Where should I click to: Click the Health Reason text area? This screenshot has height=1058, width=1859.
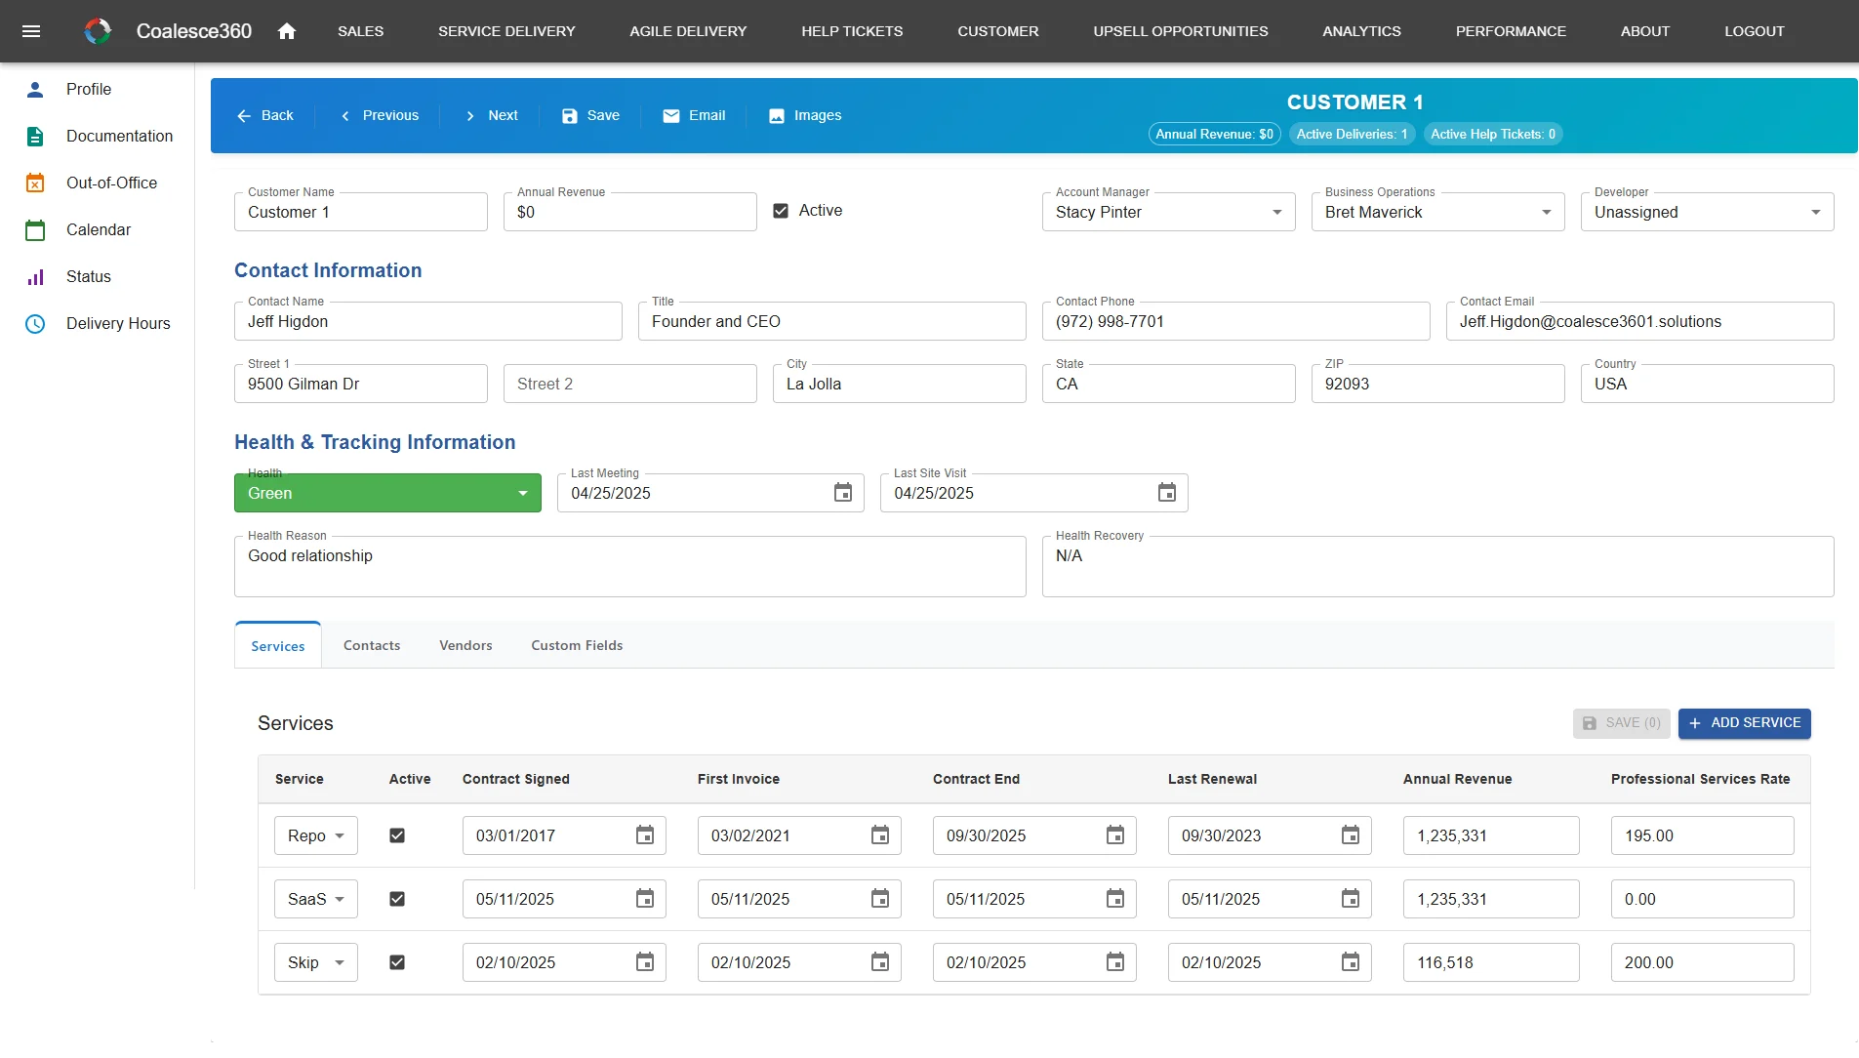[x=630, y=566]
